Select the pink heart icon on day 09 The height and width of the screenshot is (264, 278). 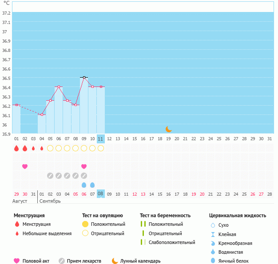[84, 166]
